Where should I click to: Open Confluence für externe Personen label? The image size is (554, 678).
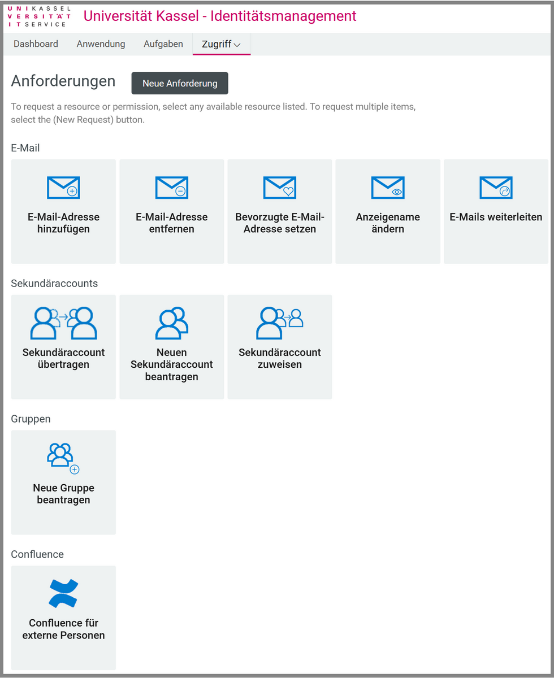click(63, 629)
